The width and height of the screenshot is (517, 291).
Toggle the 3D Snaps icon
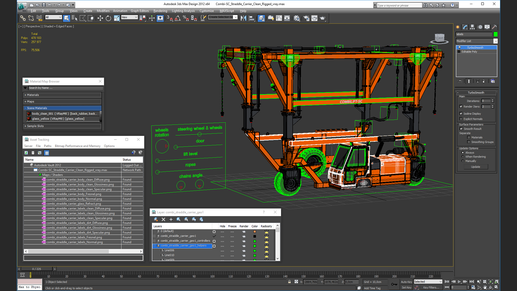[x=169, y=18]
